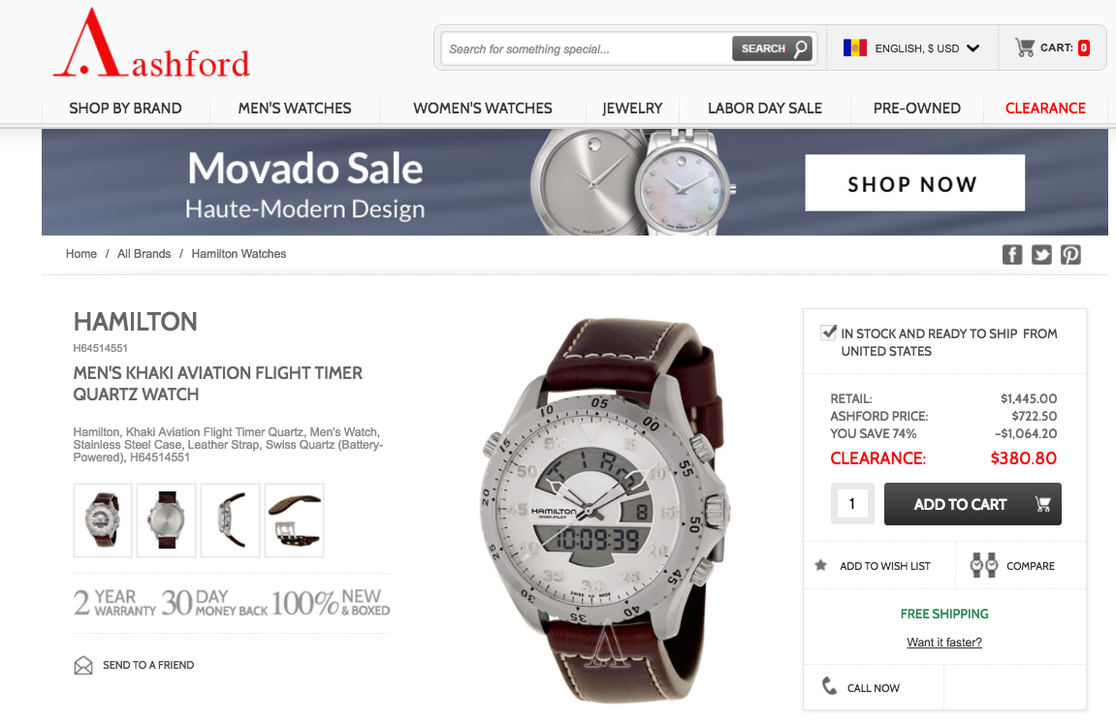
Task: Open the Men's Watches menu
Action: click(295, 109)
